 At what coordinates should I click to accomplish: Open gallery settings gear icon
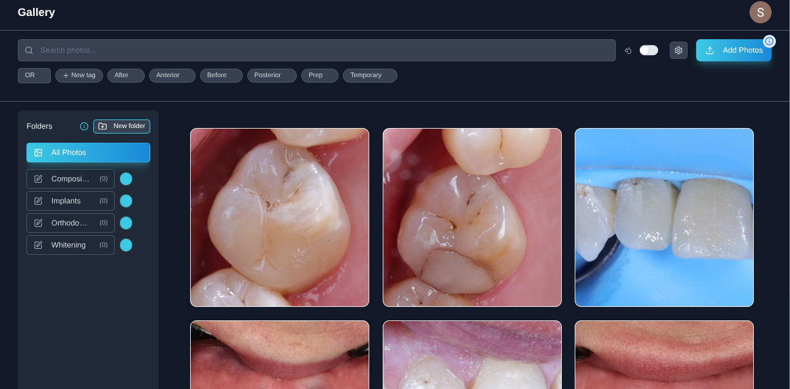tap(678, 50)
